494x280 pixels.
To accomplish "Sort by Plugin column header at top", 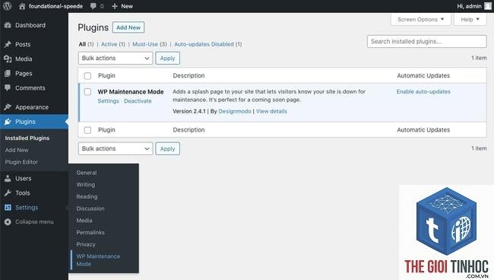I will click(106, 75).
